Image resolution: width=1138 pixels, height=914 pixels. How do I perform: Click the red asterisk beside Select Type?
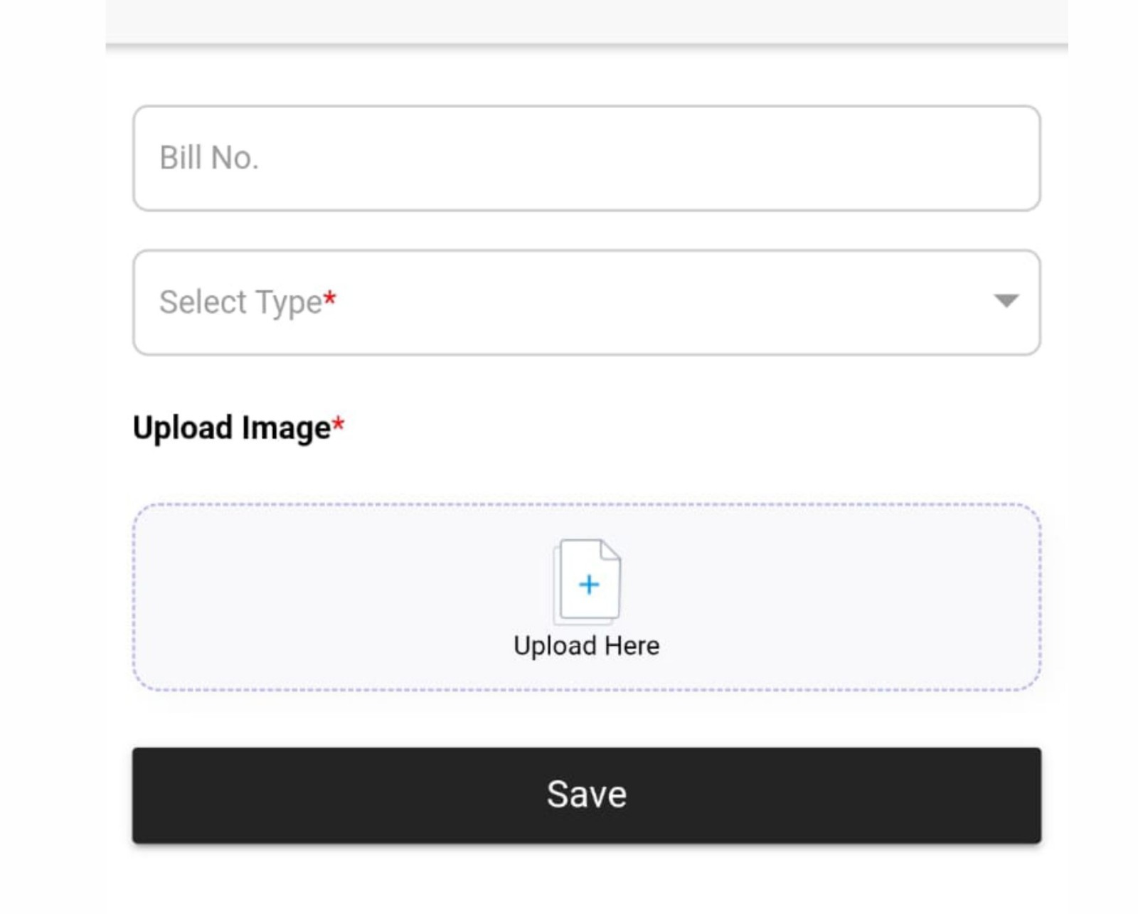pyautogui.click(x=329, y=299)
